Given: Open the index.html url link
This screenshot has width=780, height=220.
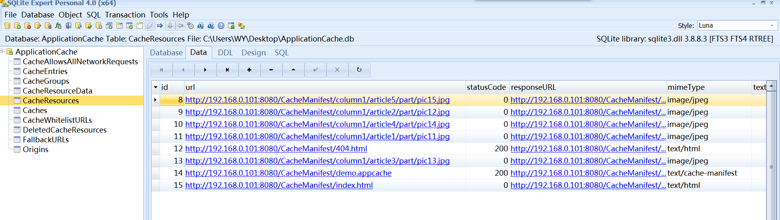Looking at the screenshot, I should pyautogui.click(x=279, y=185).
